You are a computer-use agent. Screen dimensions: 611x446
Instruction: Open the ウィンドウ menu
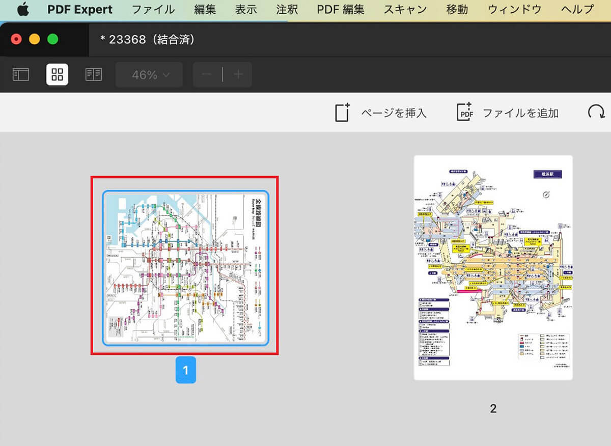point(515,9)
